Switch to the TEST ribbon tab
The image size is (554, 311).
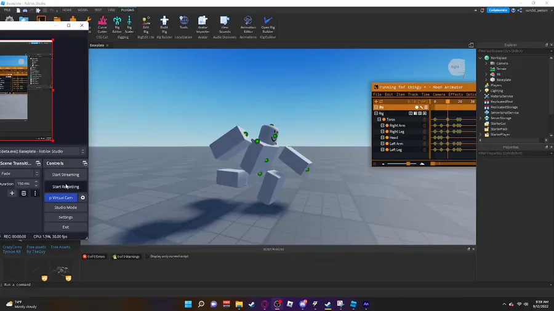click(98, 10)
